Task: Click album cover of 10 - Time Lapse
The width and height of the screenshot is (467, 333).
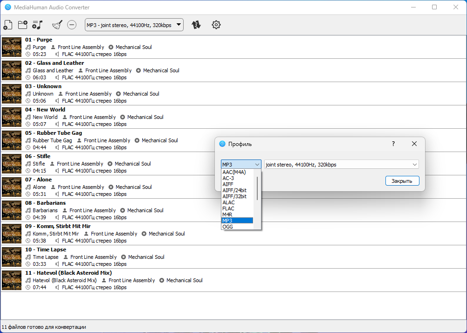Action: [x=12, y=257]
